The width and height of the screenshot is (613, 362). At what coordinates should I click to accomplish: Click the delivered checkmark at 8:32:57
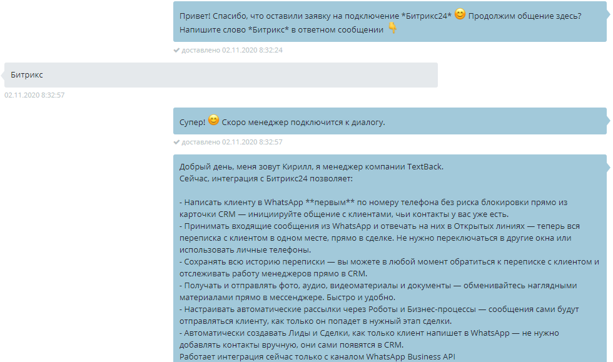coord(176,142)
